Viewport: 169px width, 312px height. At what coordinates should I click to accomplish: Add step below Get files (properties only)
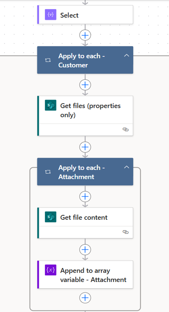(85, 147)
